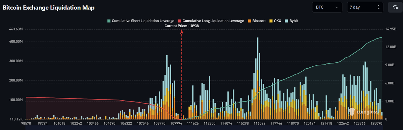Click the 110.12K left axis label
This screenshot has width=403, height=130.
tap(16, 119)
